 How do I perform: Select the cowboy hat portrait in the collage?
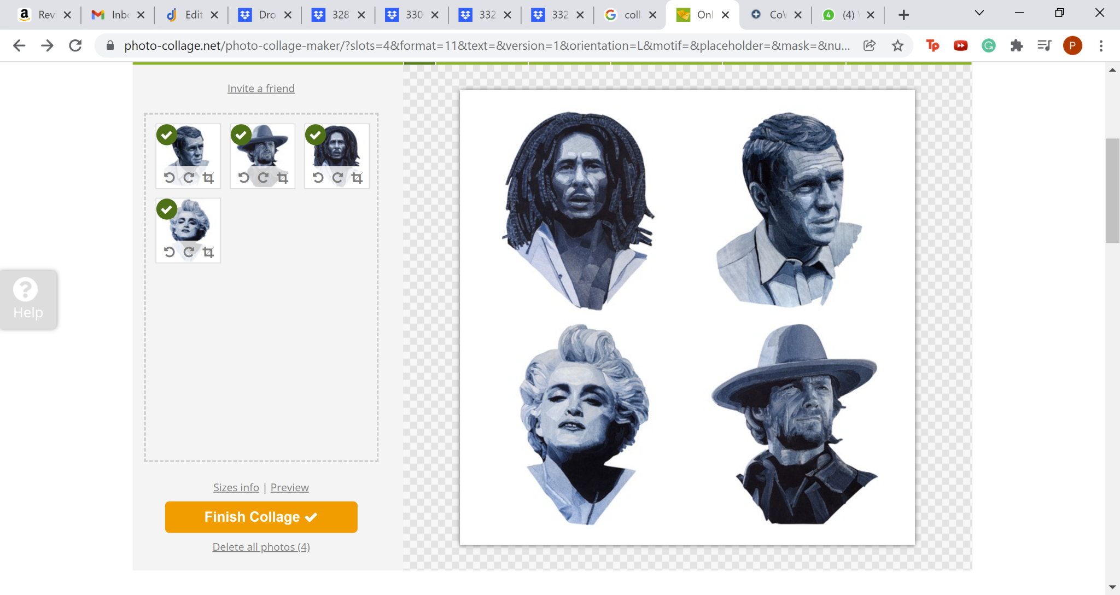click(x=794, y=424)
